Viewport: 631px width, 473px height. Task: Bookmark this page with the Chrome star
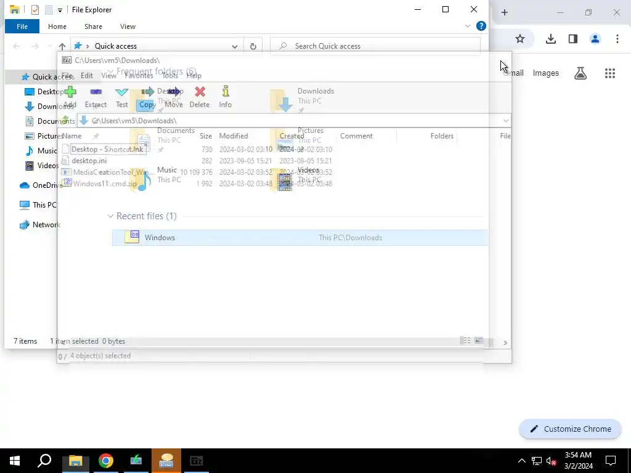pos(520,39)
